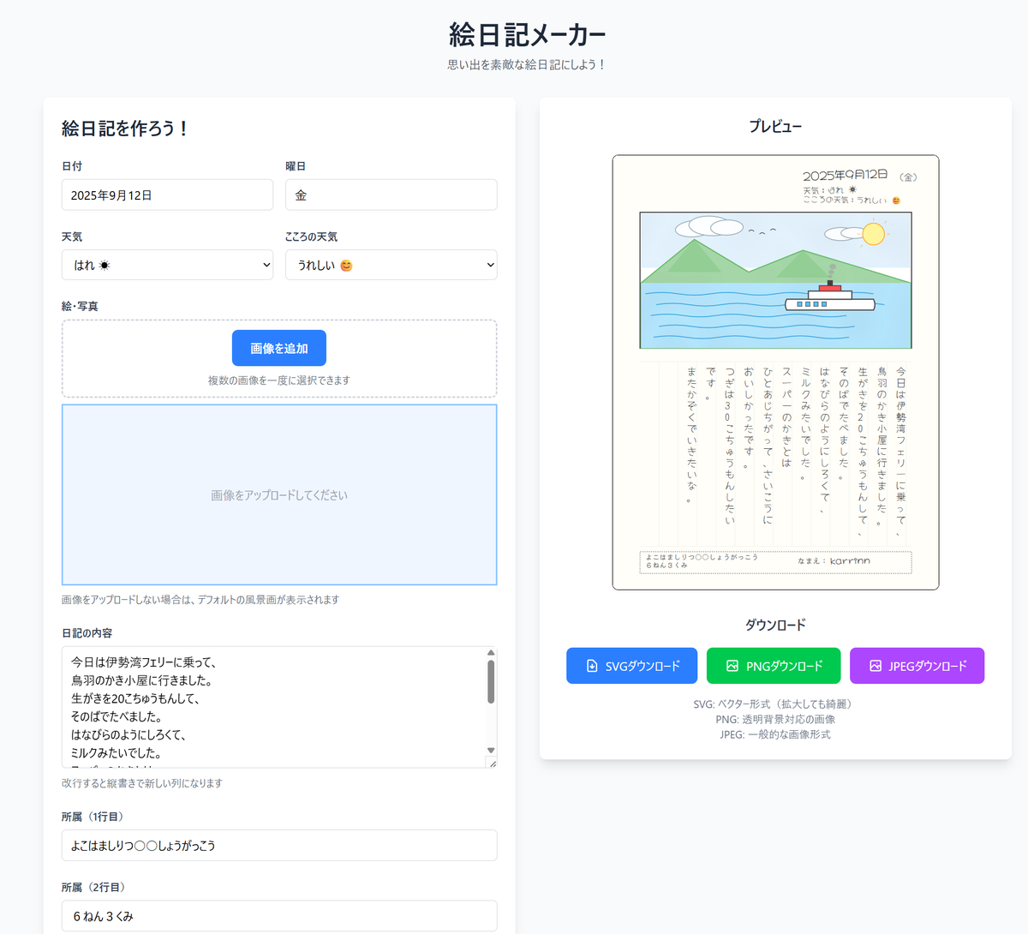This screenshot has width=1028, height=934.
Task: Click the sun drawing in preview picture
Action: tap(873, 233)
